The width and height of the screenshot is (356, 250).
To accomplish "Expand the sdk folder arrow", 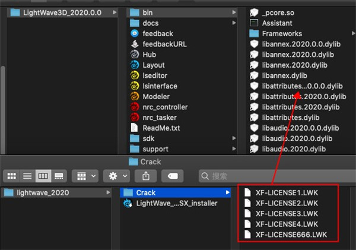I will [234, 138].
